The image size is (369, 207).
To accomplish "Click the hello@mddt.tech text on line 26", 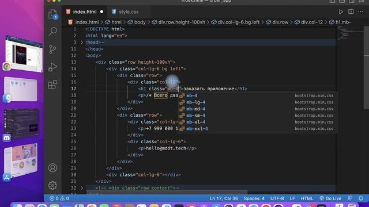I will [x=166, y=148].
